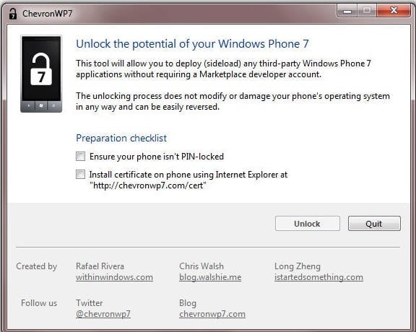This screenshot has height=332, width=416.
Task: Visit the istartedsomething.com link
Action: [318, 277]
